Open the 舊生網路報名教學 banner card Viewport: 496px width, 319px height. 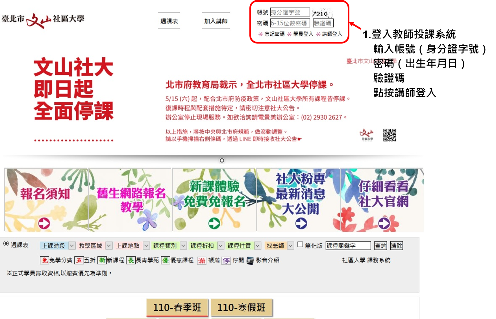click(x=130, y=200)
